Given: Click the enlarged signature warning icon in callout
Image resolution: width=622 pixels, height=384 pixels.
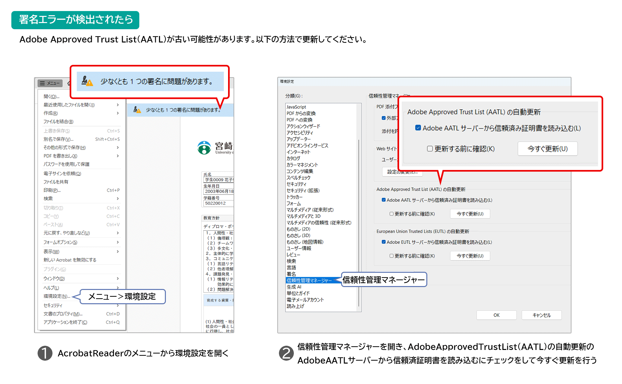Looking at the screenshot, I should point(87,81).
